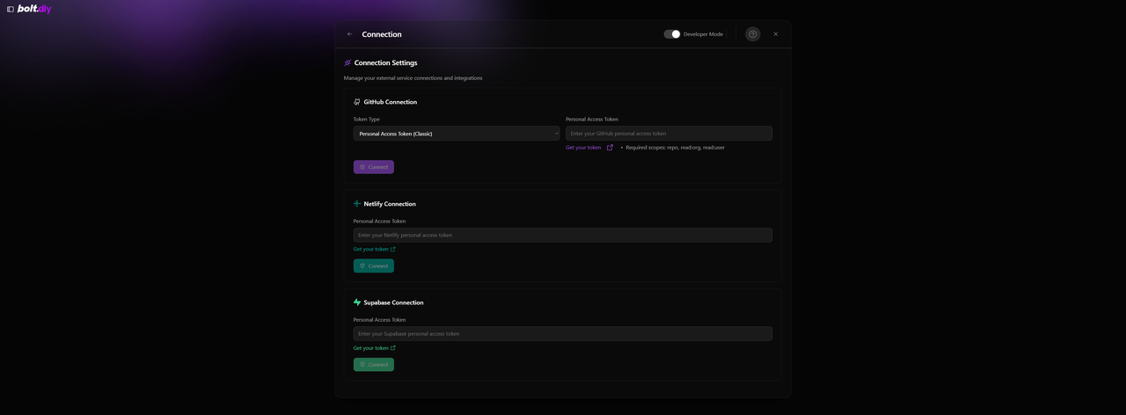This screenshot has height=415, width=1126.
Task: Open GitHub Get your token link
Action: click(583, 148)
